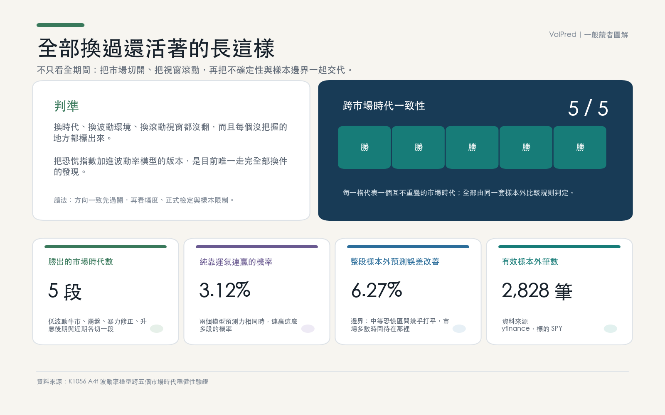Click the 5 / 5 score

tap(588, 108)
